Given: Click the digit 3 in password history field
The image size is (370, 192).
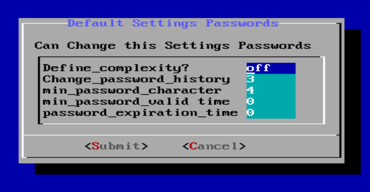Looking at the screenshot, I should pos(251,79).
